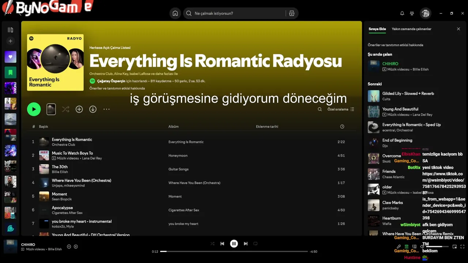Open Çağatay Özperçin profile link
Image resolution: width=468 pixels, height=263 pixels.
pos(110,81)
